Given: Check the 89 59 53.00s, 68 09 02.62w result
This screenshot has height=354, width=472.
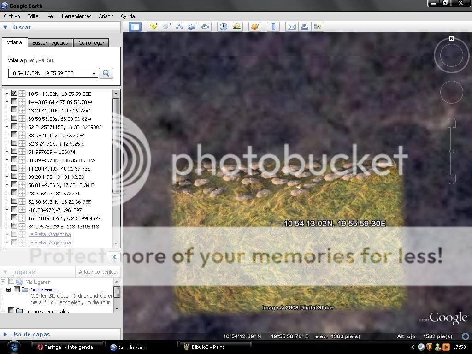Looking at the screenshot, I should (14, 118).
